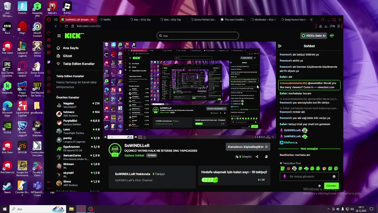Open Twitch icon in Opera sidebar
The width and height of the screenshot is (378, 213).
tap(49, 62)
